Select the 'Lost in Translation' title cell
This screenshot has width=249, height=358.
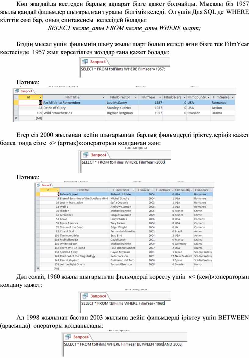85,202
